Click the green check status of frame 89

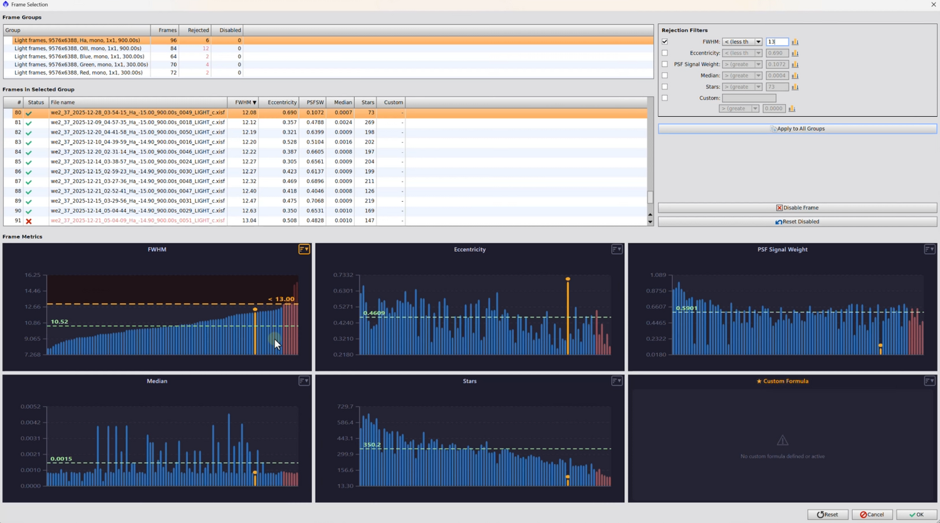tap(29, 201)
